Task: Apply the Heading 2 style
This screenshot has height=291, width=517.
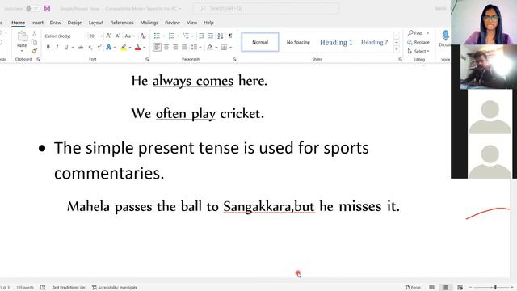Action: point(374,42)
